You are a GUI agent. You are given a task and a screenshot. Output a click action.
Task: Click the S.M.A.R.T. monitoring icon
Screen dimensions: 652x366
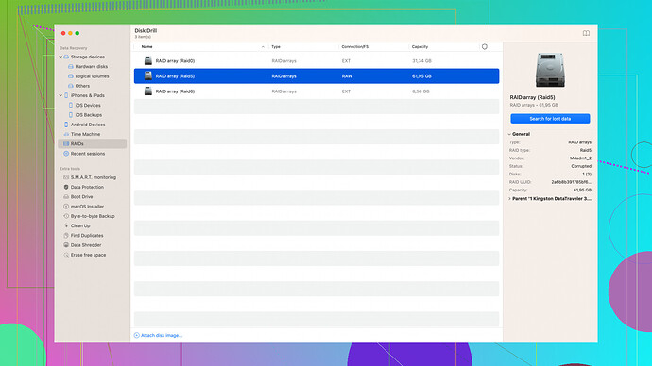click(x=66, y=177)
